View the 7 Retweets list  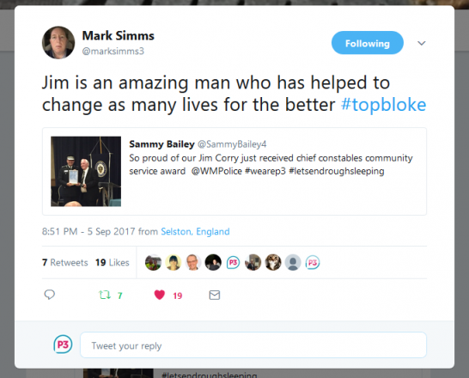tap(65, 262)
